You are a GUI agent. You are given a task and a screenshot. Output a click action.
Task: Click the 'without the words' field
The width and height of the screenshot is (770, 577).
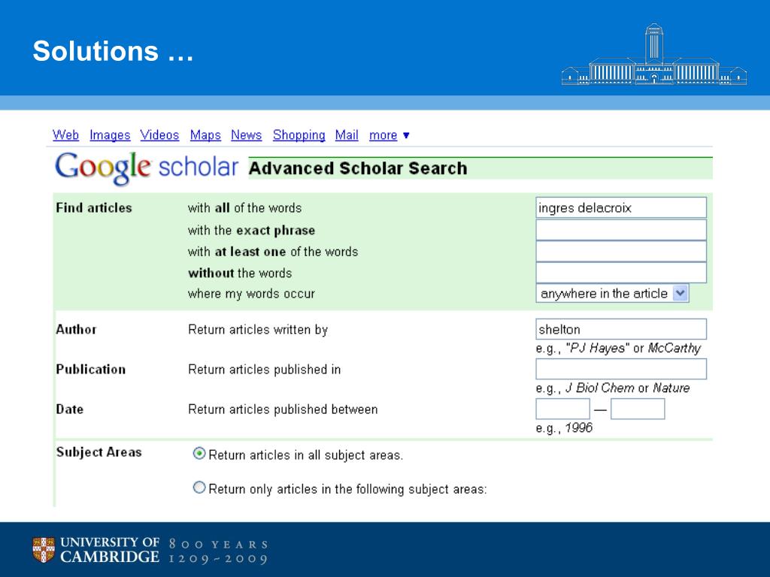point(620,272)
